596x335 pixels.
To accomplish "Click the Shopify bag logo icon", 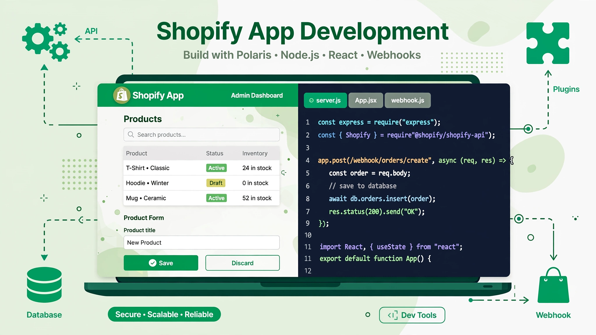I will click(121, 95).
